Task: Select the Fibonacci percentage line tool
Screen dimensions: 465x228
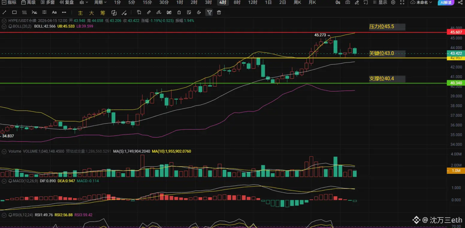Action: (x=34, y=13)
